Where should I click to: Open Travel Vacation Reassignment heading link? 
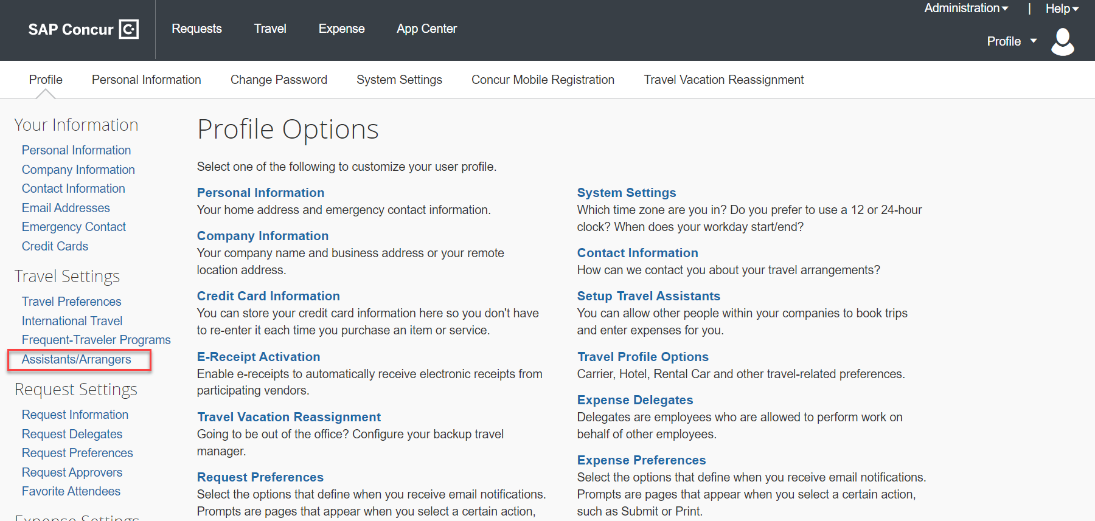tap(289, 417)
